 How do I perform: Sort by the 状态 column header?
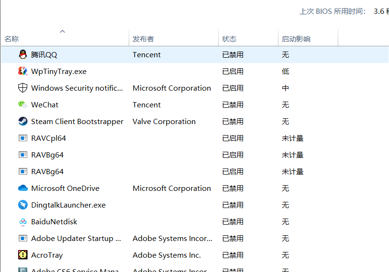point(229,39)
